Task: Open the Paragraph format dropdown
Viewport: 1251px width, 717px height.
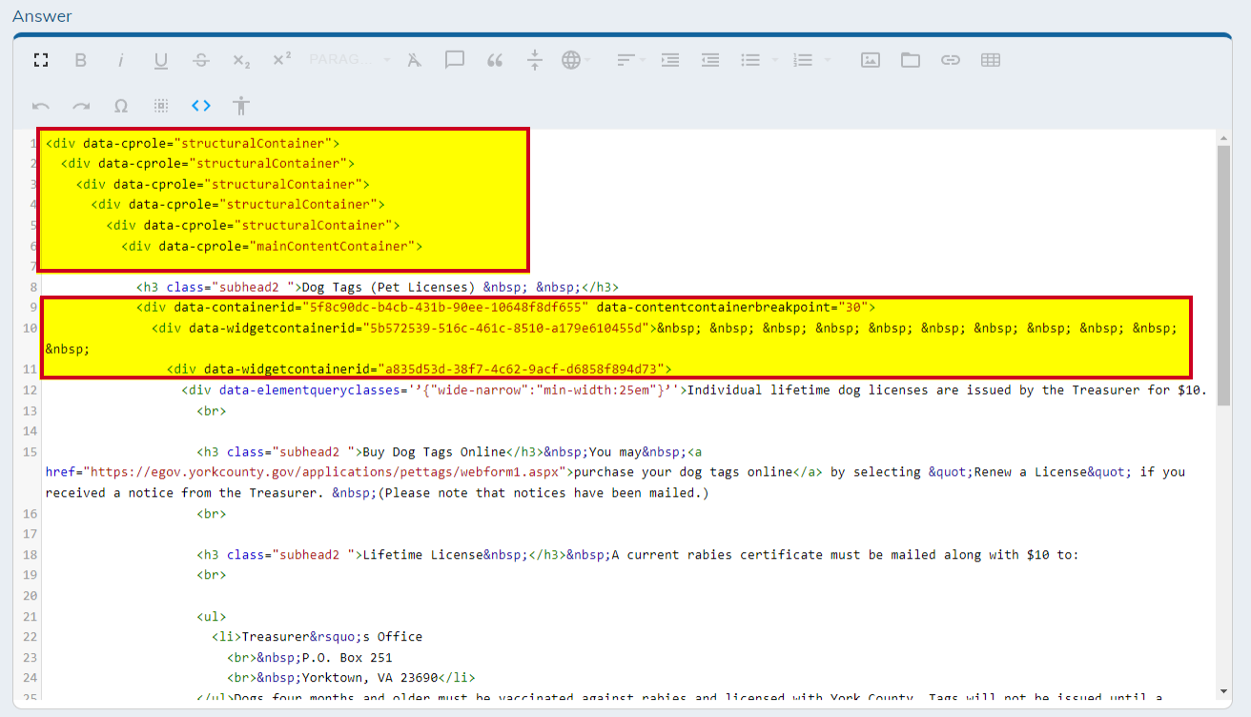Action: 350,60
